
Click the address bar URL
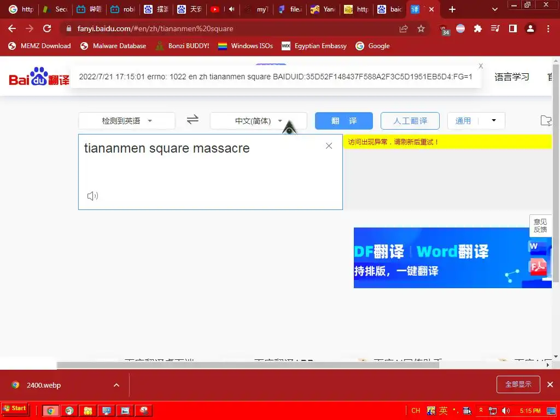(155, 28)
